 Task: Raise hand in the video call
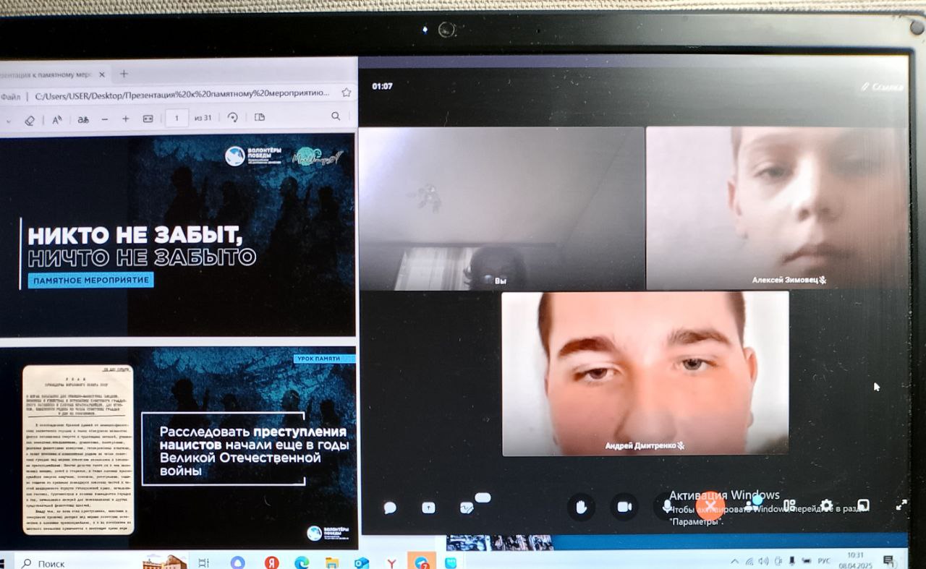point(581,507)
